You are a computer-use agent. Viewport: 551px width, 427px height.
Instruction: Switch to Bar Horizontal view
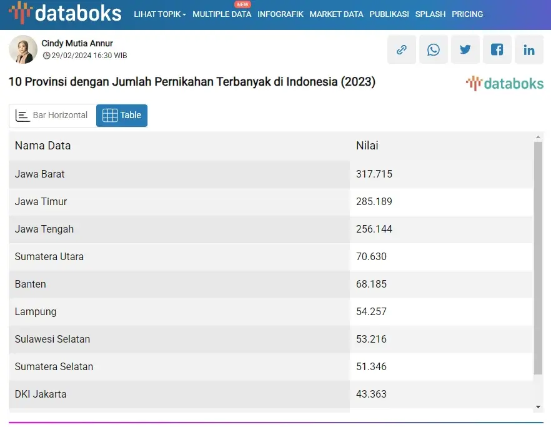click(52, 116)
